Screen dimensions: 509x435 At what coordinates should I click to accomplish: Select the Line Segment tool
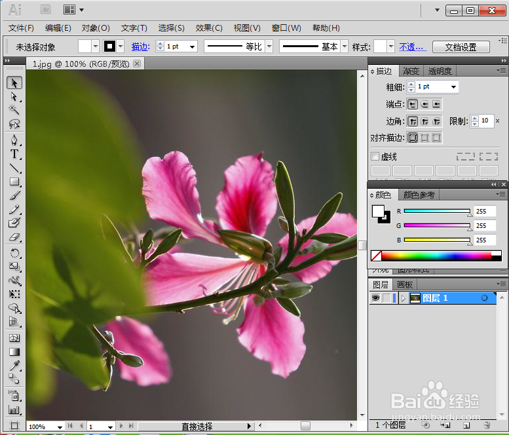coord(14,168)
